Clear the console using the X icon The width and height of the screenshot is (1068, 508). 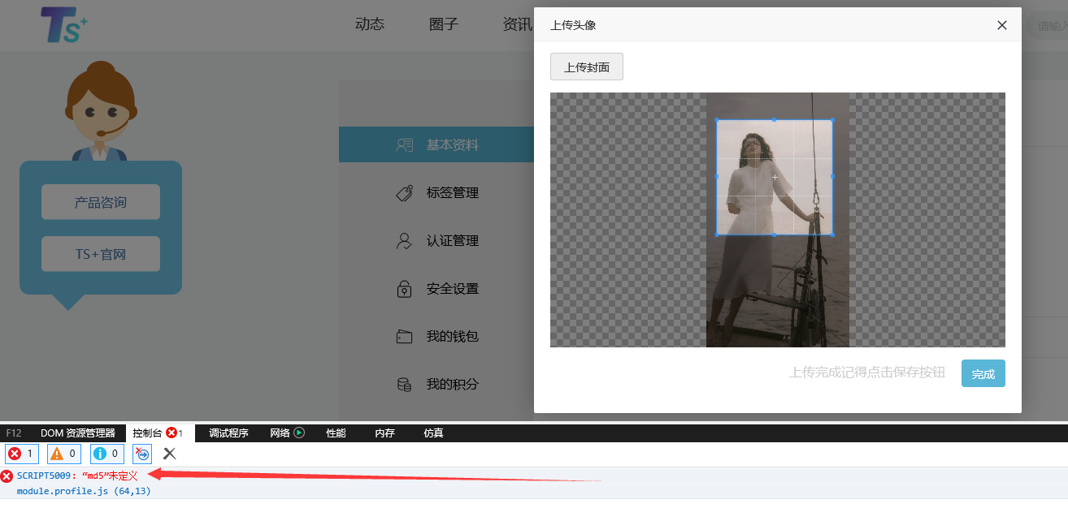[169, 454]
